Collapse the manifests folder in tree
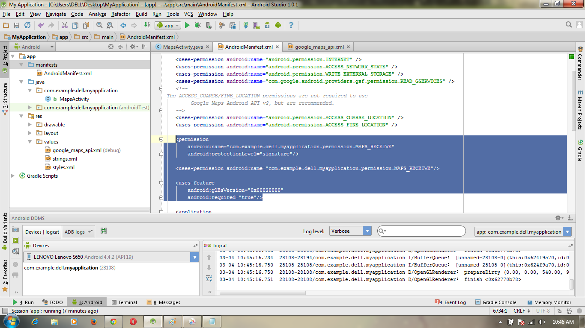This screenshot has width=585, height=328. [x=21, y=65]
